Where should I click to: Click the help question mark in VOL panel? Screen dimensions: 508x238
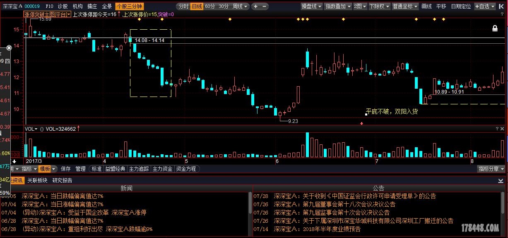pyautogui.click(x=497, y=129)
